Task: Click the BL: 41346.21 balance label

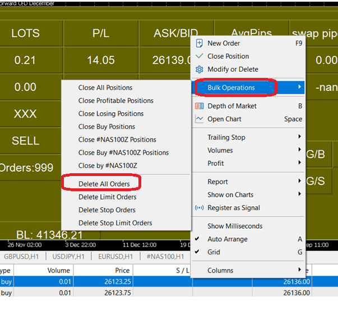Action: 49,235
